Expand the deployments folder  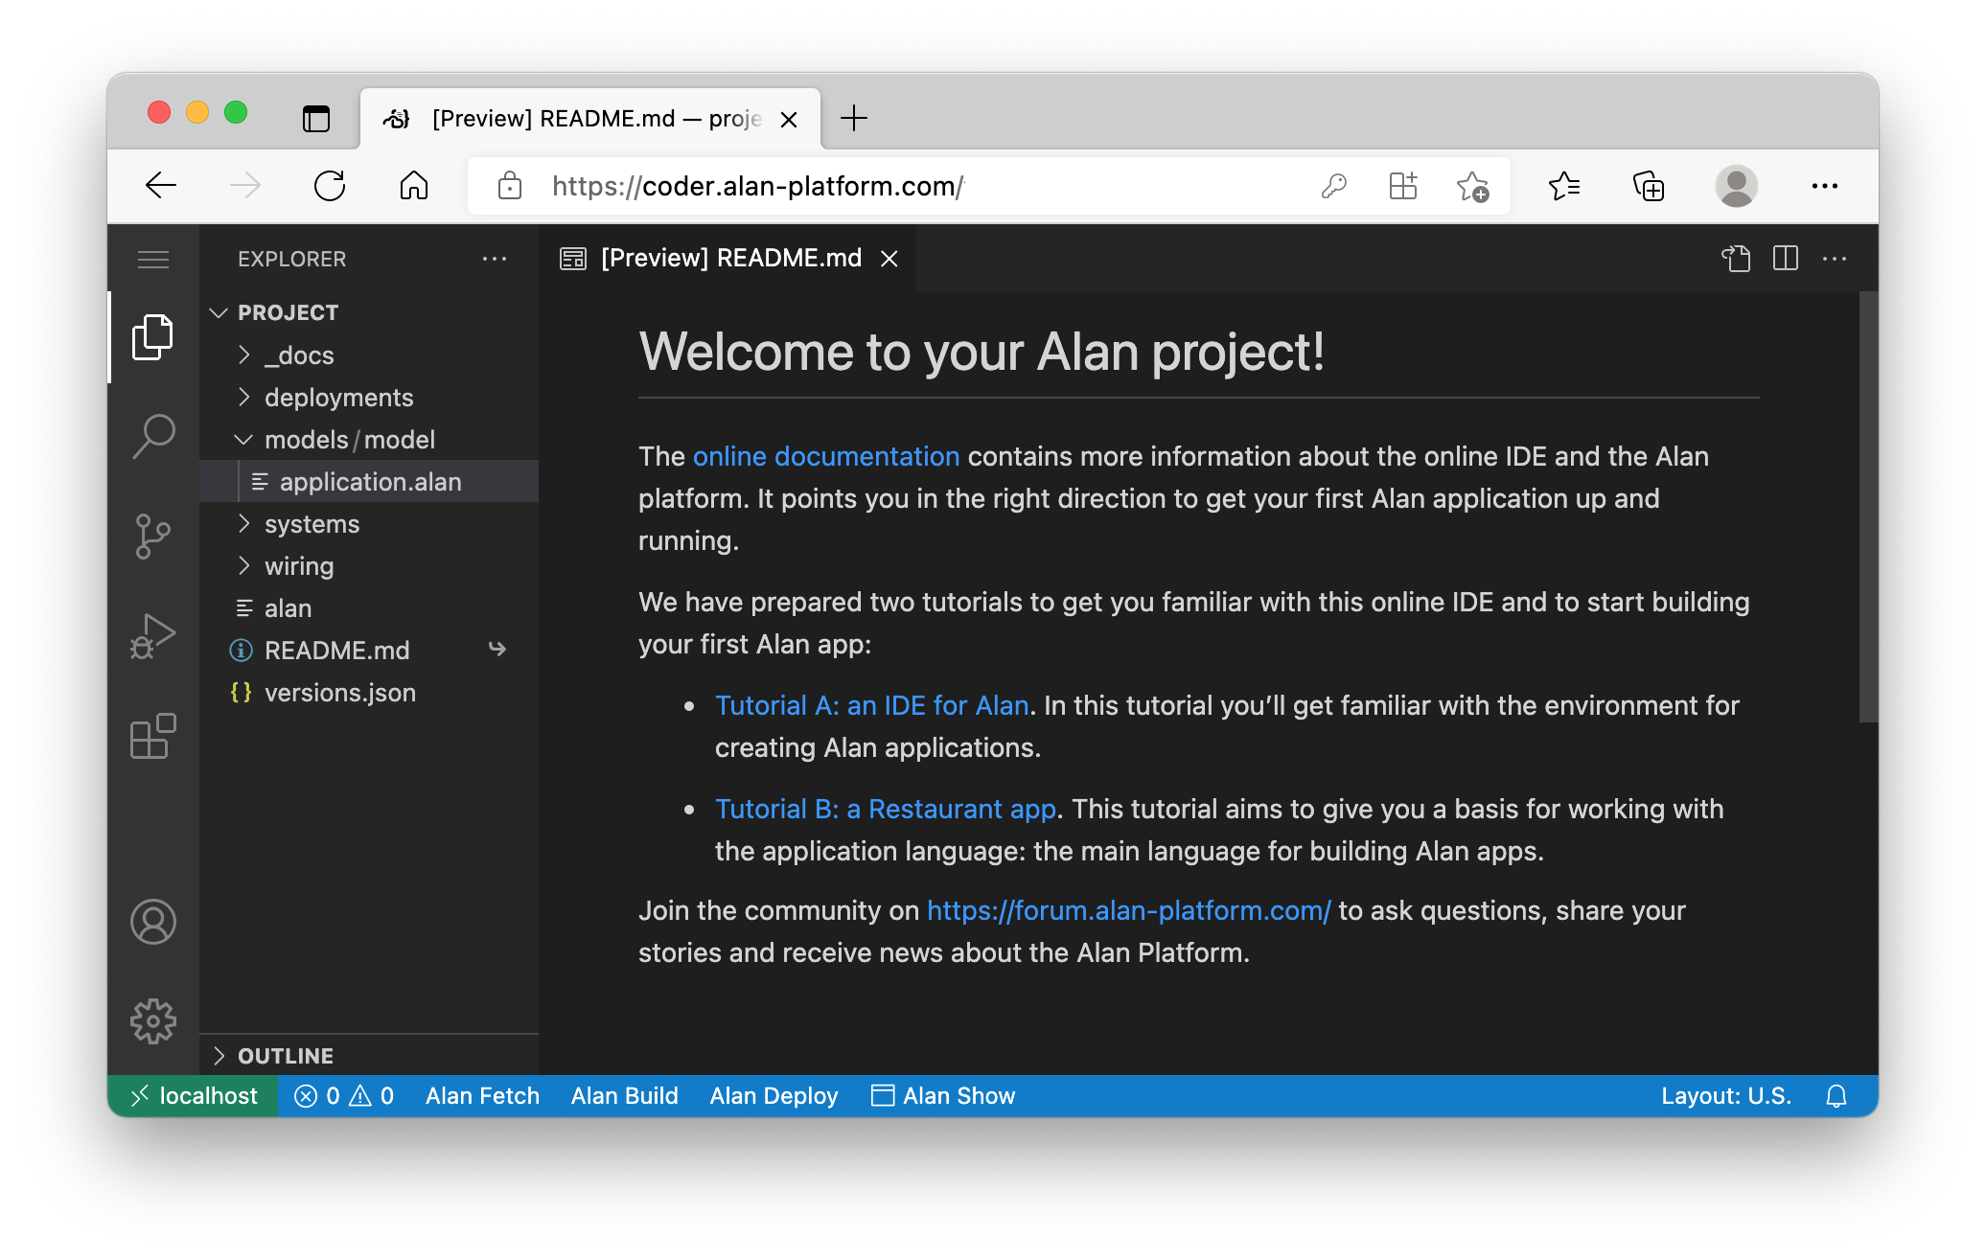[x=369, y=398]
